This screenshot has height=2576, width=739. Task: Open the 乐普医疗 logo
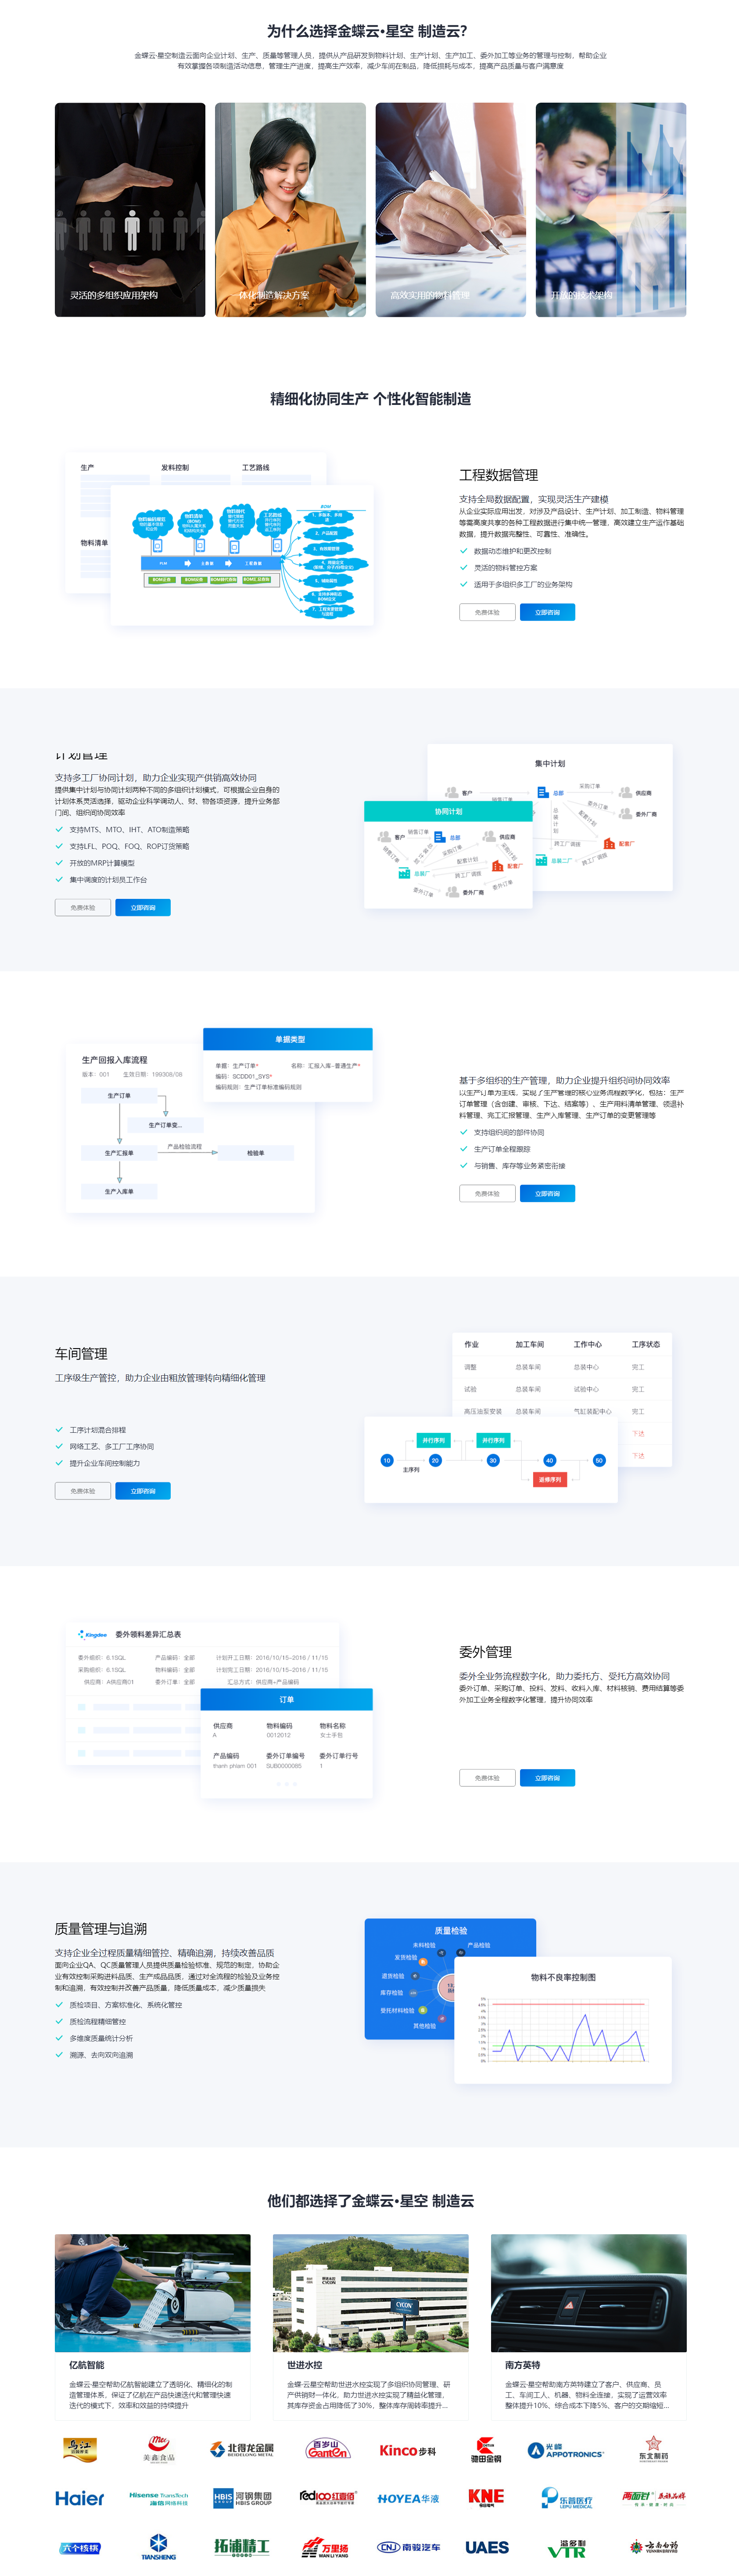[566, 2497]
